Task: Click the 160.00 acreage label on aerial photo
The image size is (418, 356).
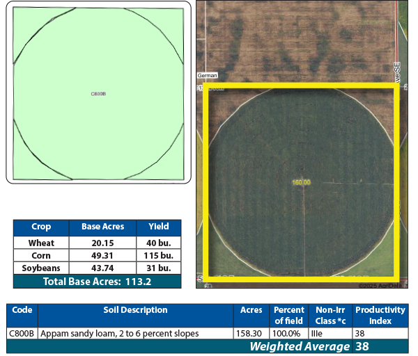Action: coord(301,182)
